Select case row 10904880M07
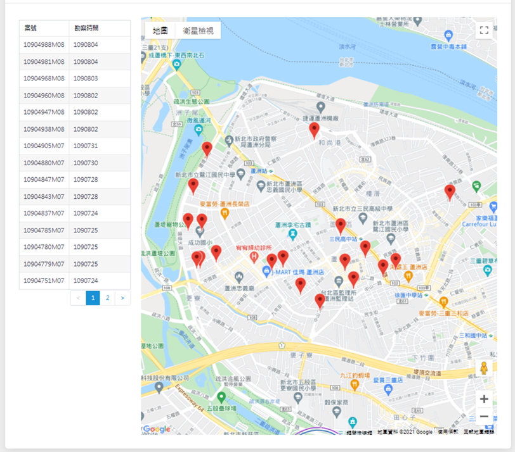Screen dimensions: 515x452 [75, 163]
